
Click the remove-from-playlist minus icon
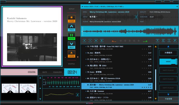(x=90, y=41)
